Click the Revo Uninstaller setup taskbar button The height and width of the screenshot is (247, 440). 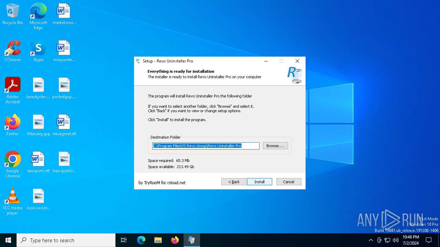(x=191, y=240)
